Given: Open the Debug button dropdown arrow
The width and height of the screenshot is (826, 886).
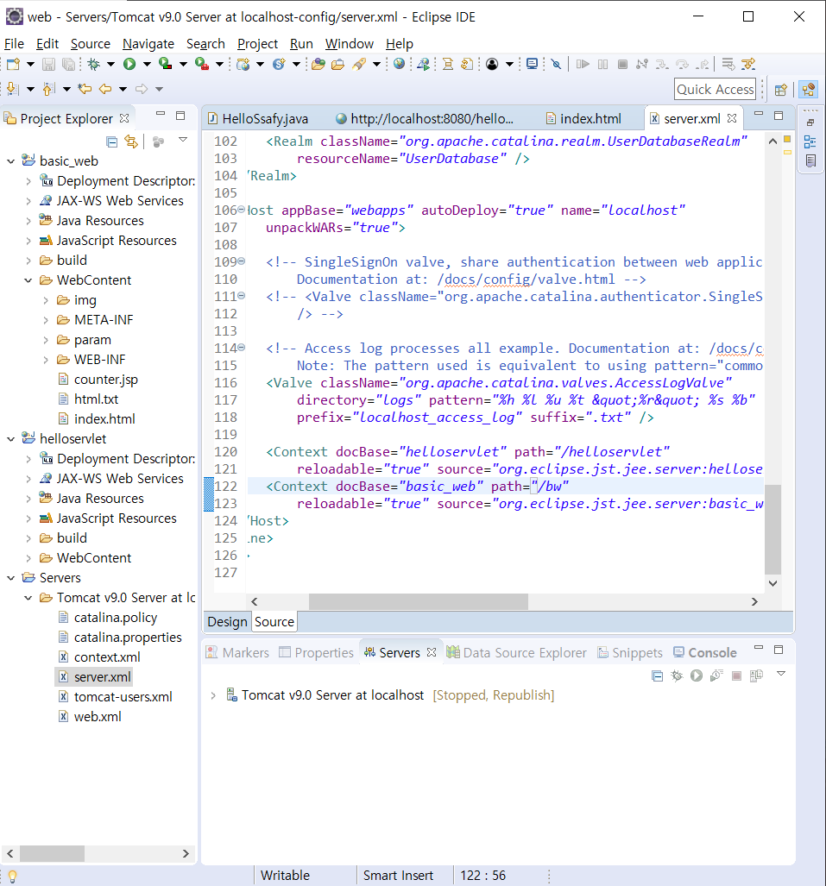Looking at the screenshot, I should coord(110,64).
